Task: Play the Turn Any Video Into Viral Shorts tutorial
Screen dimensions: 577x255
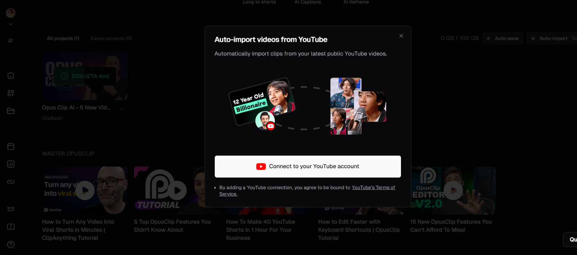Action: coord(85,191)
